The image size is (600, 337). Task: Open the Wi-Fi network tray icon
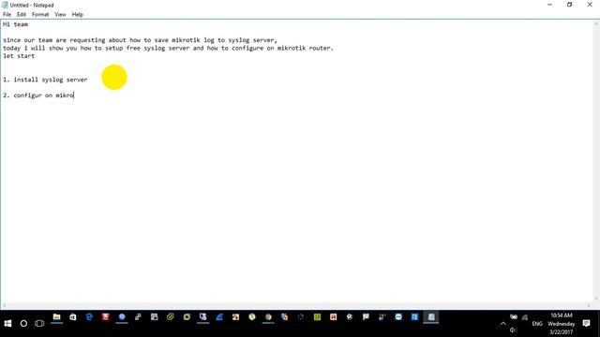(525, 317)
